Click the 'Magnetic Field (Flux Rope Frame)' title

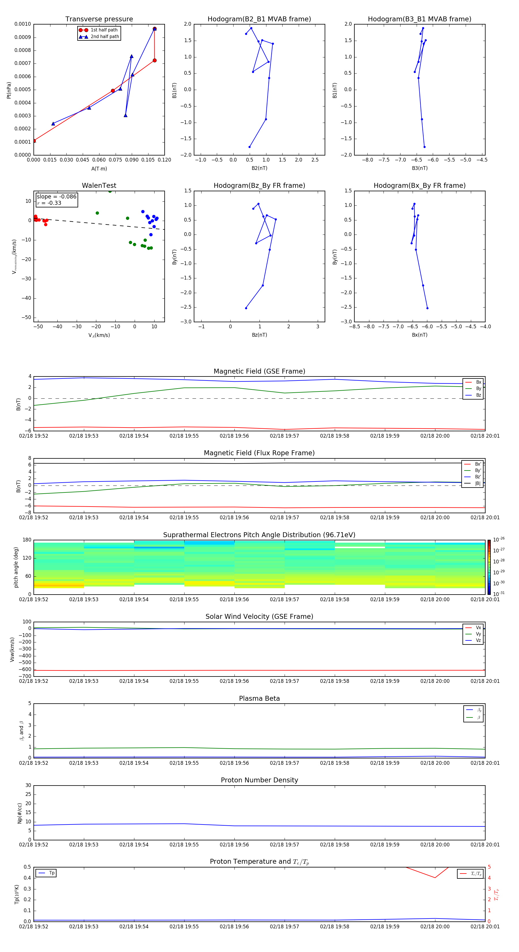pyautogui.click(x=259, y=453)
